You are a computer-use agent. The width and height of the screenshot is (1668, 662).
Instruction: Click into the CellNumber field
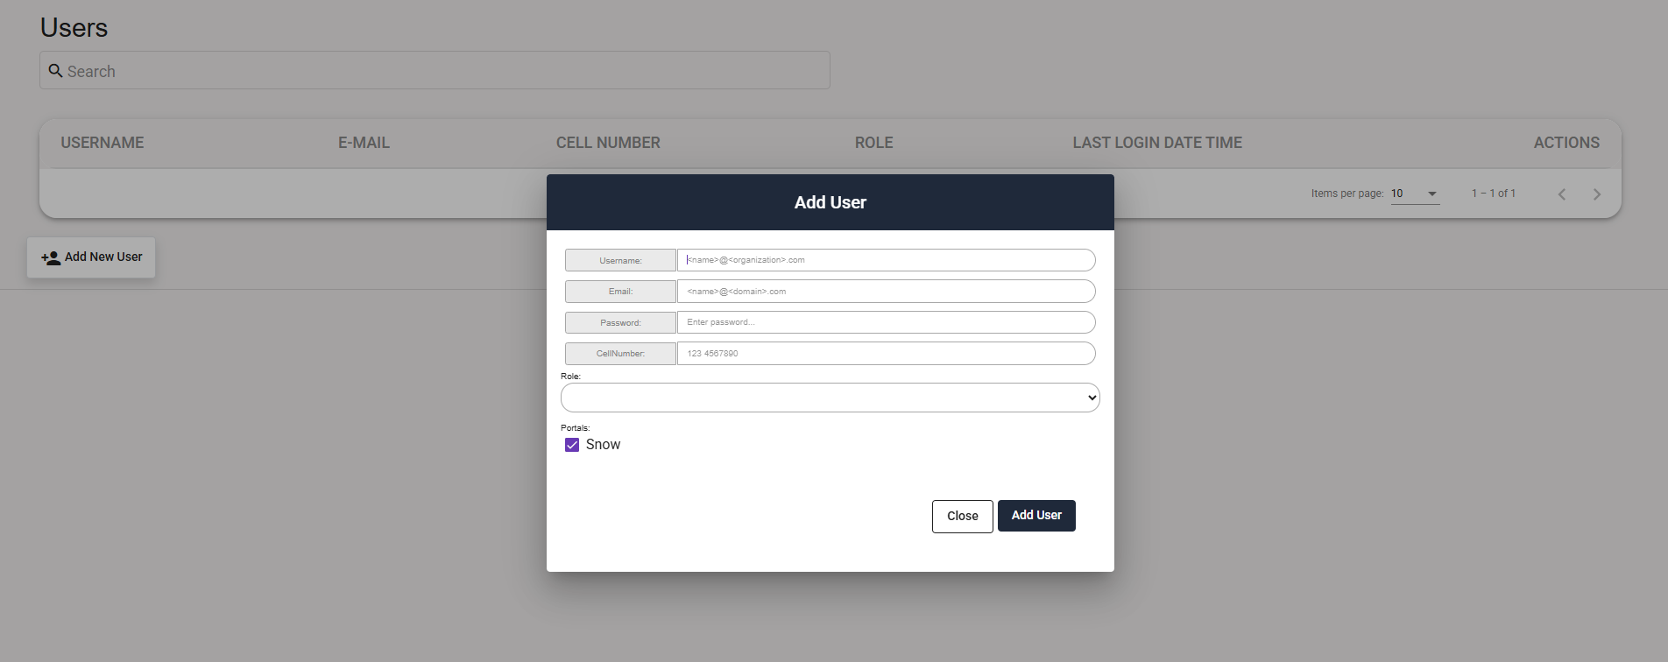(x=885, y=354)
